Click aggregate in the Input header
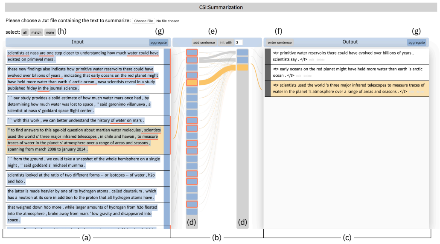440x244 pixels. [x=159, y=42]
